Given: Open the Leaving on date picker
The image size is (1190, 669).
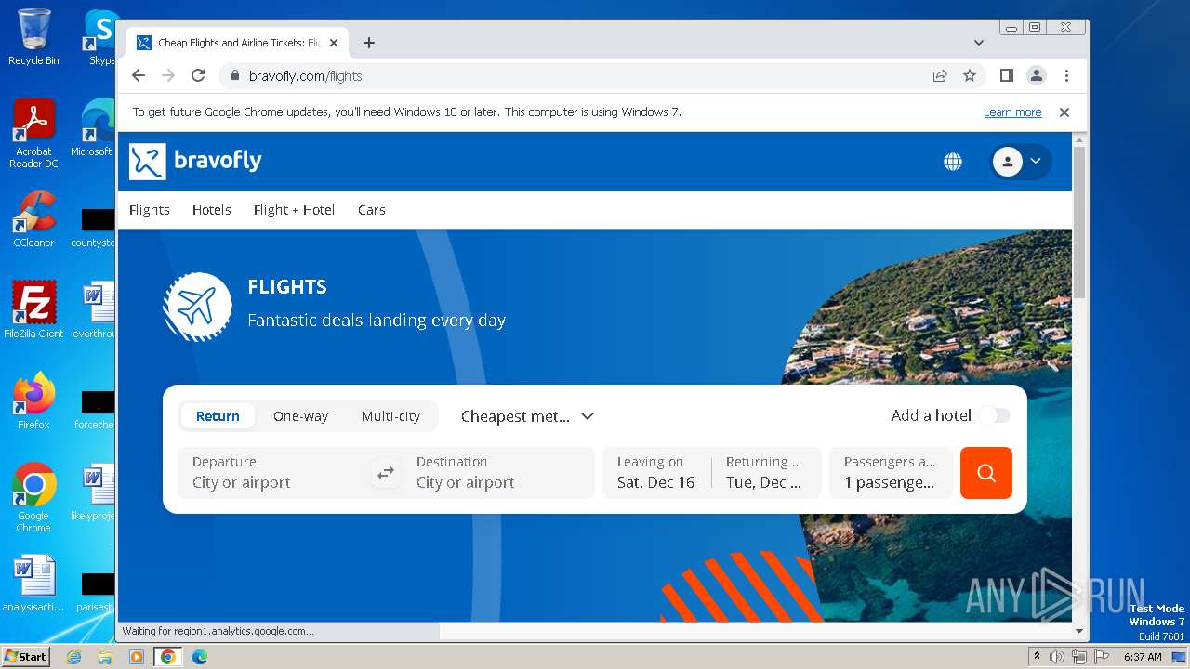Looking at the screenshot, I should coord(655,473).
